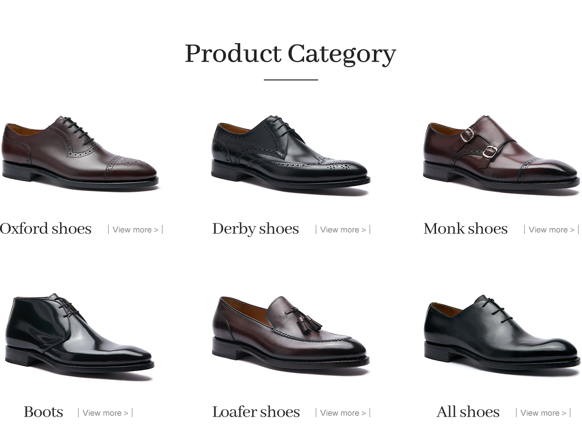Open the Oxford shoes category title
Viewport: 582px width, 437px height.
pos(46,229)
